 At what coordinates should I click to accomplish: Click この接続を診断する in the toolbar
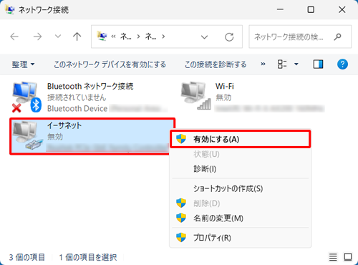(216, 64)
